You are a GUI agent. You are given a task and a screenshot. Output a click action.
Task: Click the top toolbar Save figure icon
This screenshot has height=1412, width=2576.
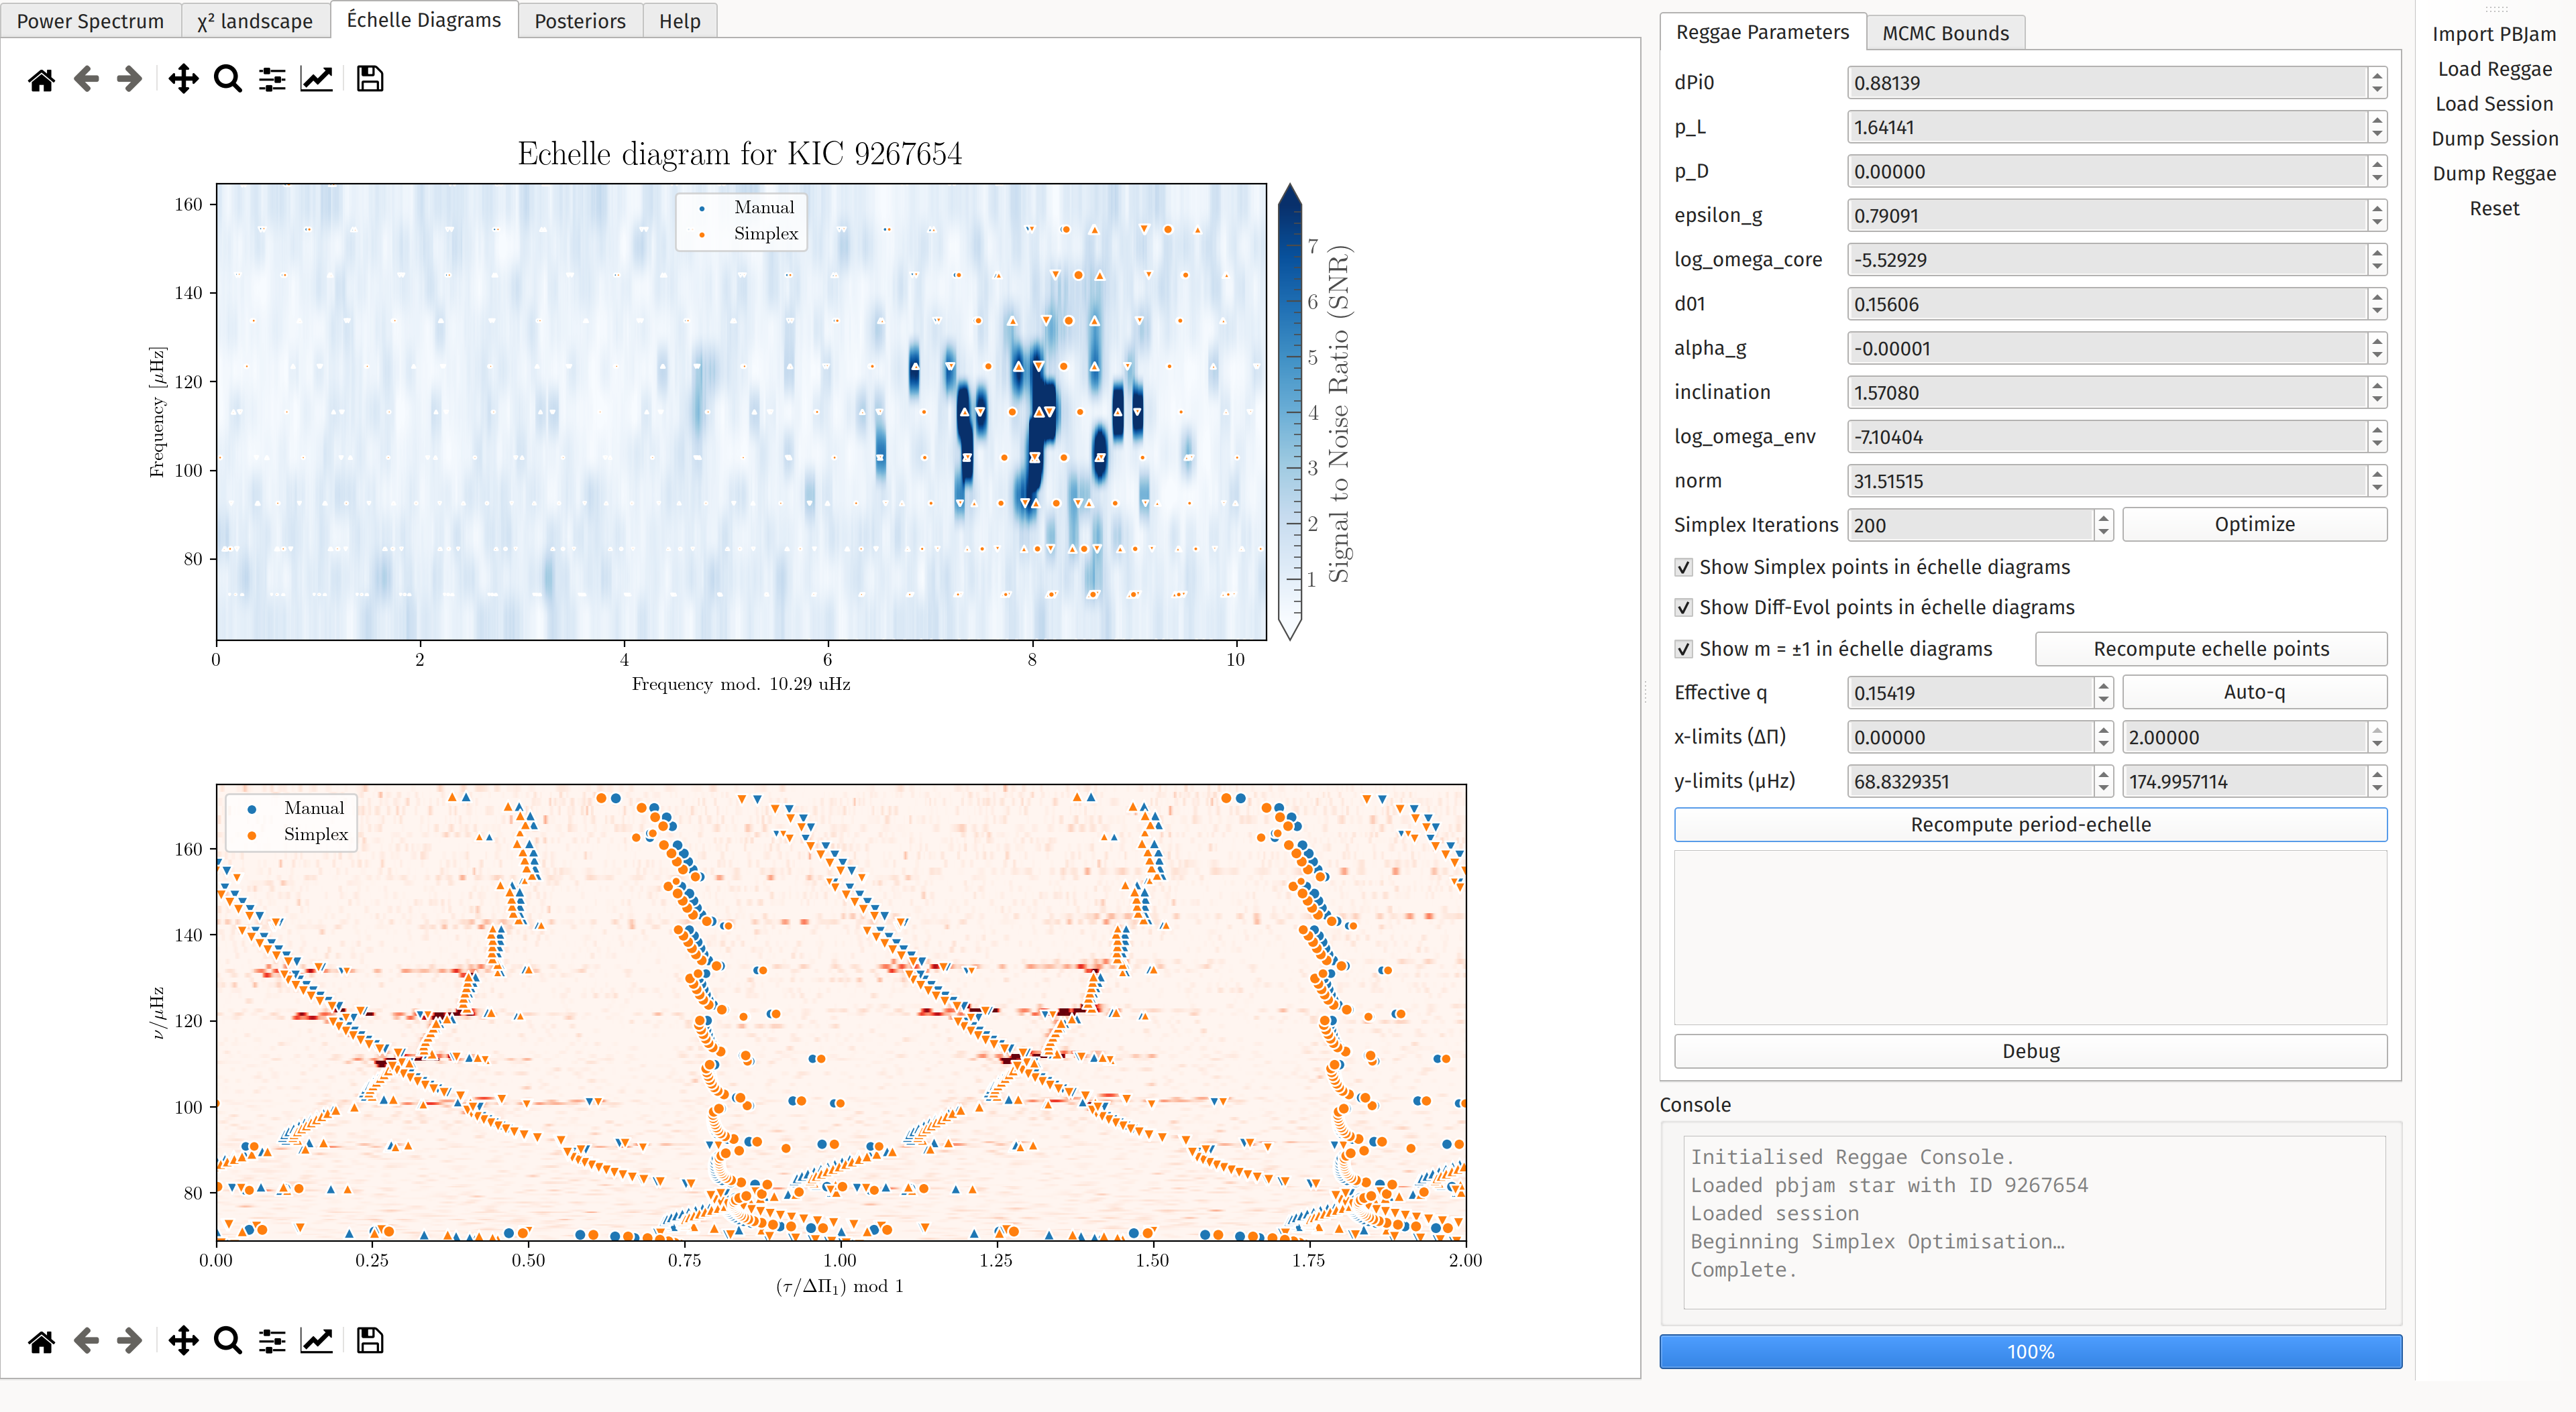point(370,79)
